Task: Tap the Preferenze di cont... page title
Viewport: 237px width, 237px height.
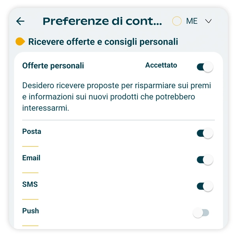Action: (x=102, y=21)
